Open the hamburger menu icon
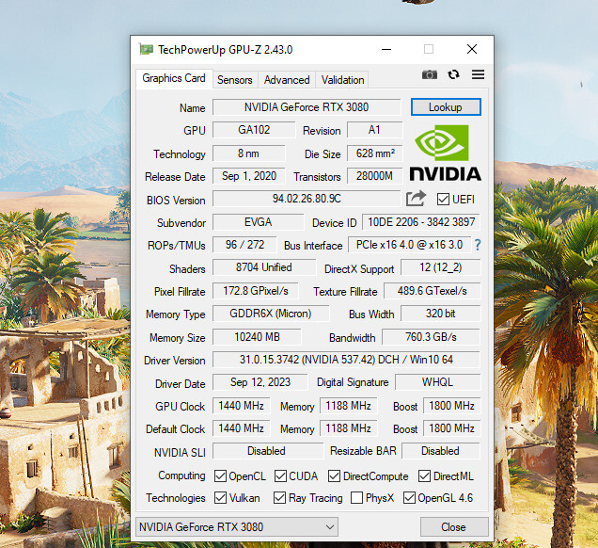The height and width of the screenshot is (548, 598). coord(478,74)
